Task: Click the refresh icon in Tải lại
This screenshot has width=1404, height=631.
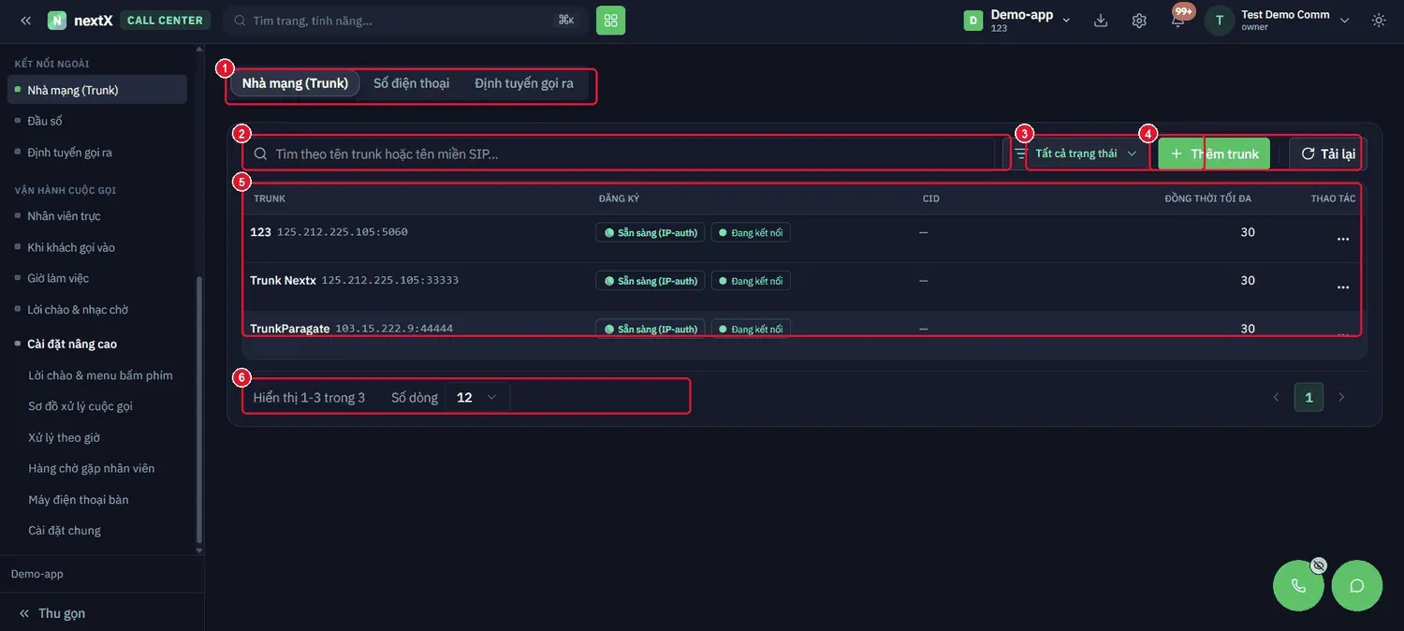Action: 1308,154
